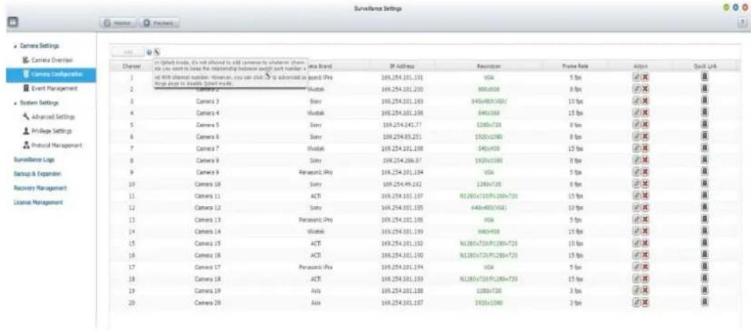The image size is (751, 331).
Task: Click the wrench icon beside the Add button
Action: [157, 52]
